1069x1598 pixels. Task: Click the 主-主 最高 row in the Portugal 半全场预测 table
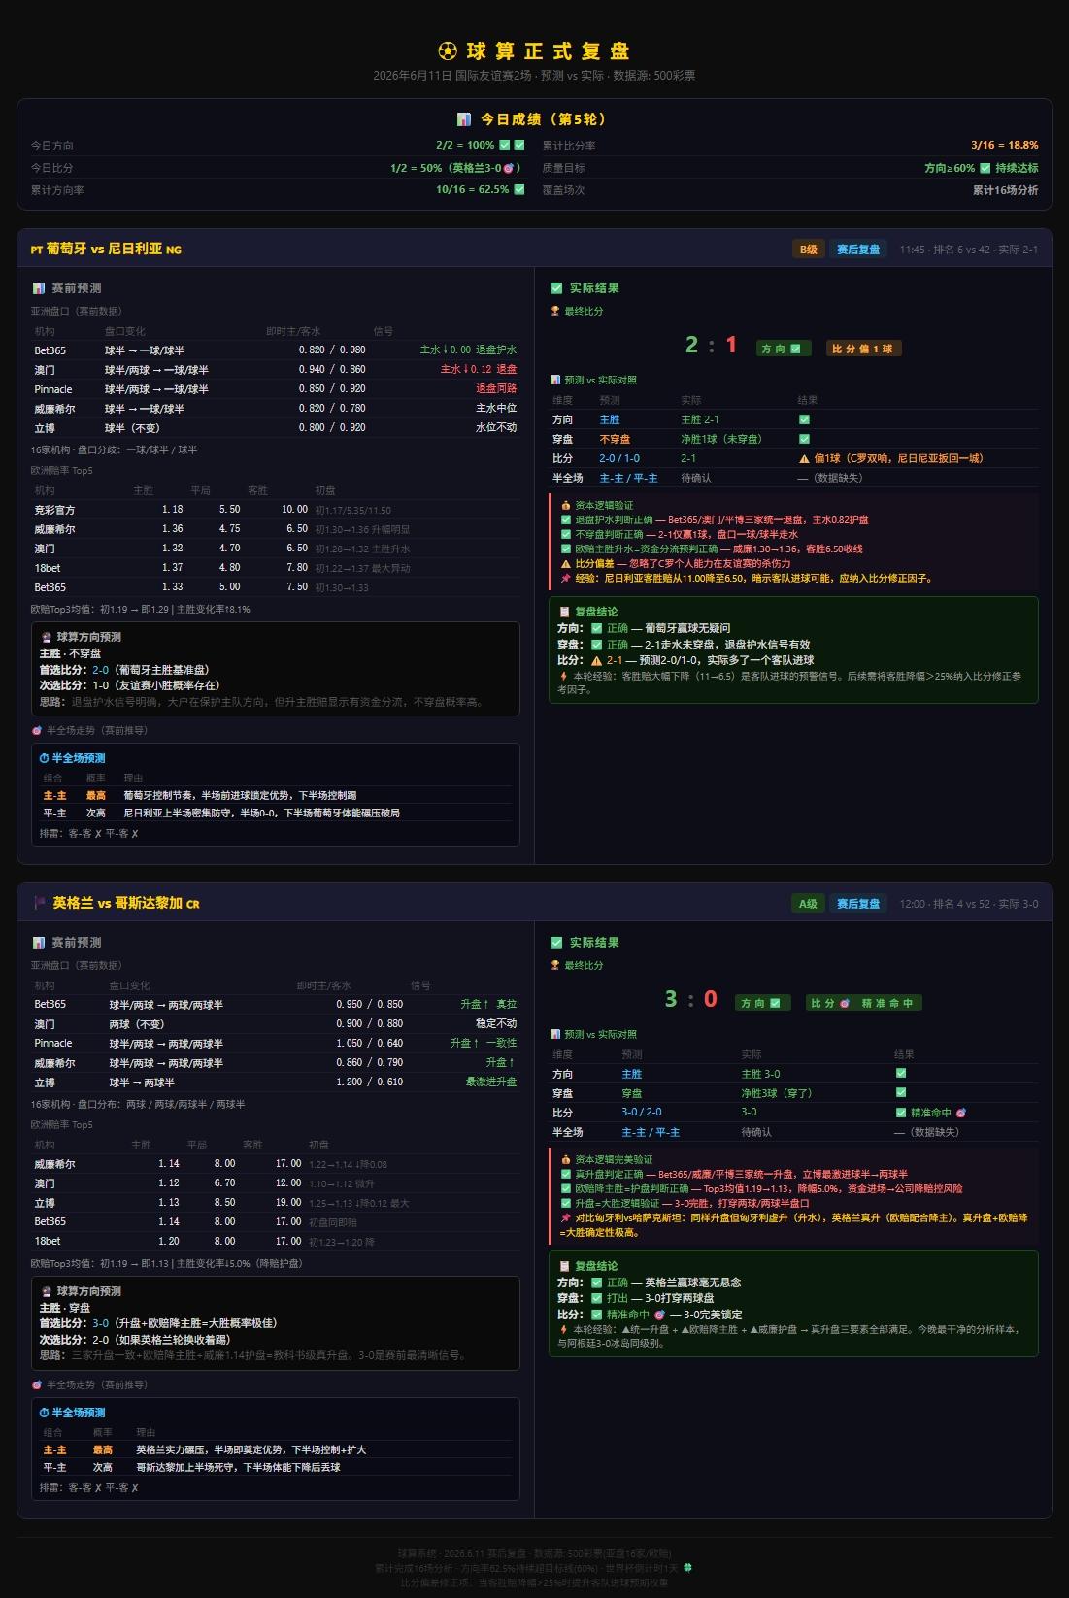(x=276, y=795)
